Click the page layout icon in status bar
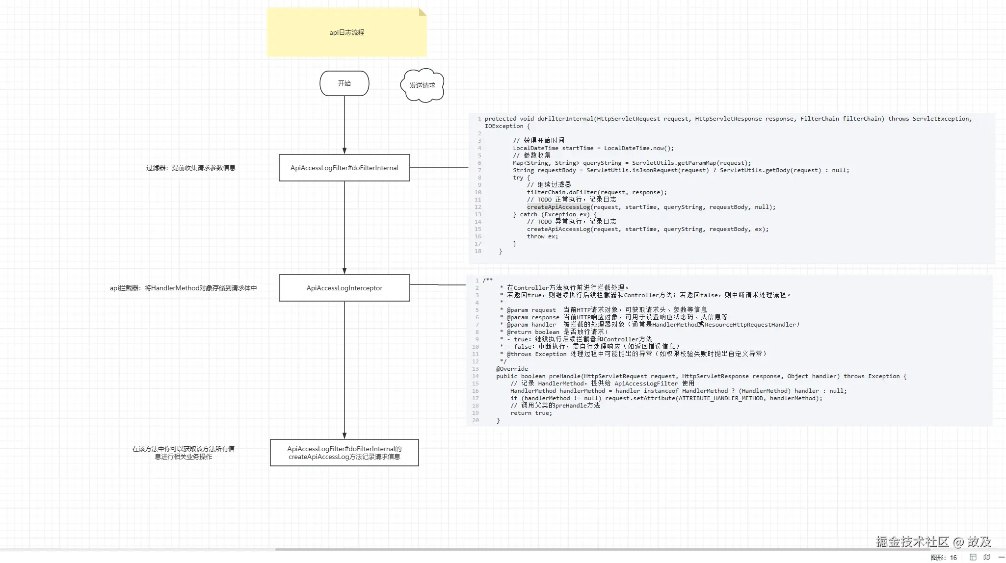The image size is (1006, 563). [973, 557]
